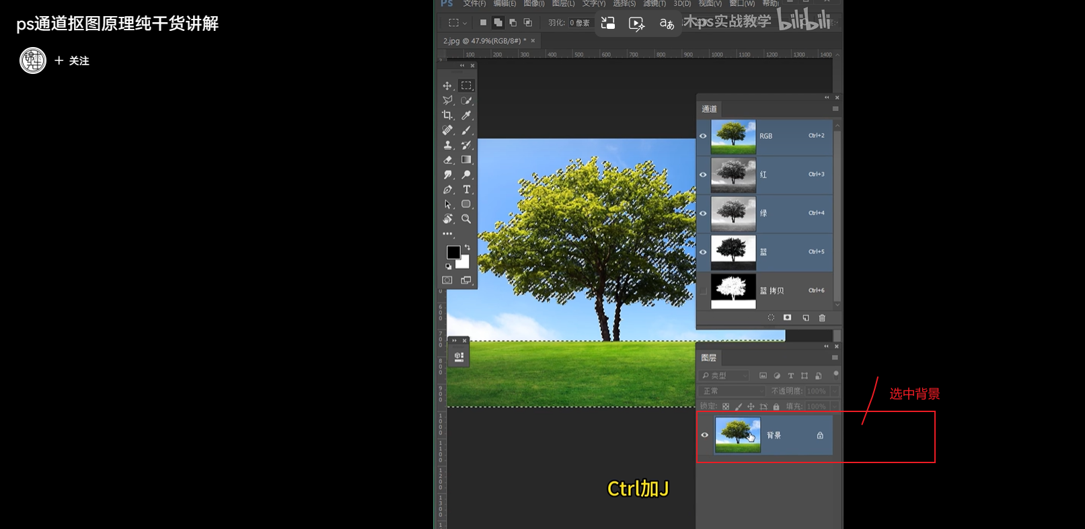Screen dimensions: 1085x529
Task: Select the Clone Stamp tool
Action: 447,145
